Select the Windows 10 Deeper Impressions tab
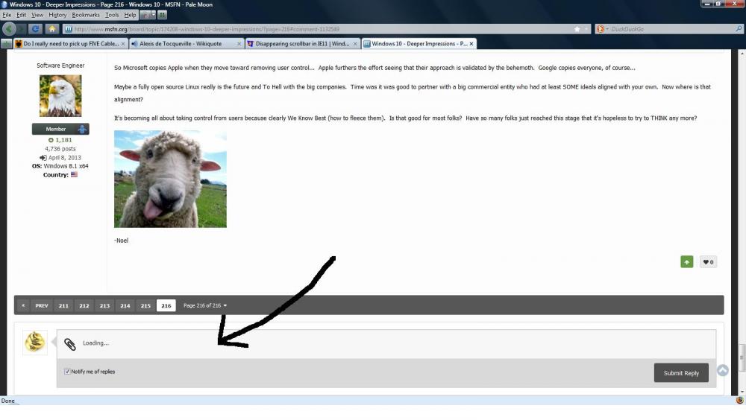The height and width of the screenshot is (420, 746). (419, 44)
